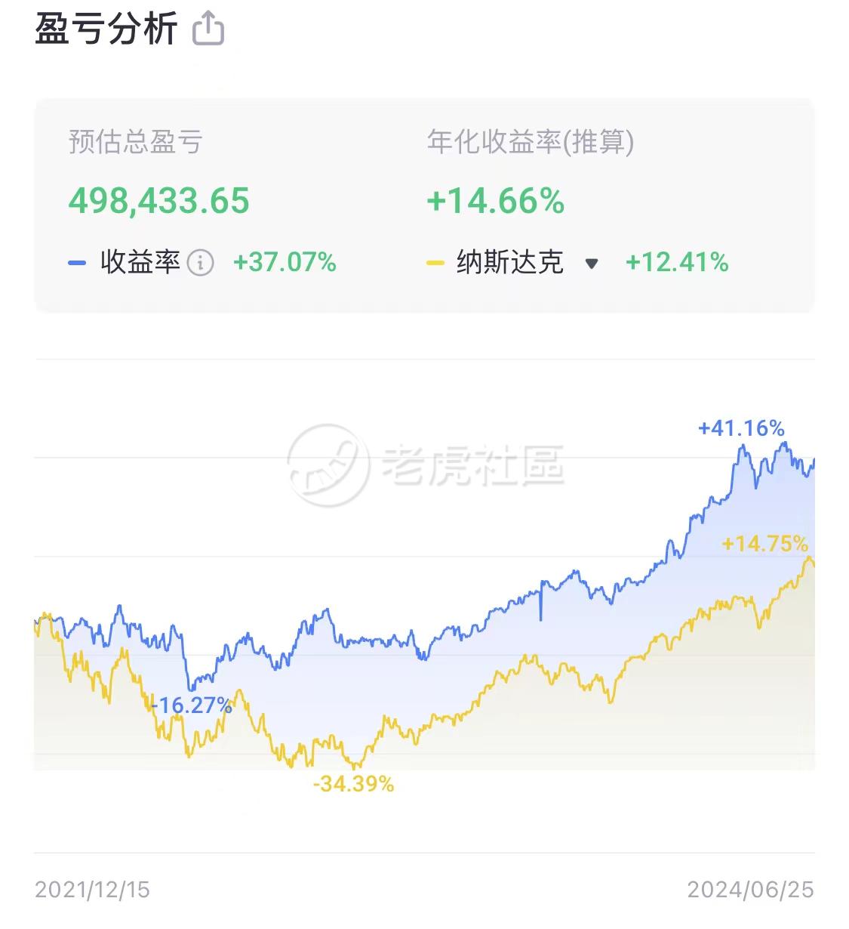Image resolution: width=849 pixels, height=929 pixels.
Task: Tap the 2024/06/25 end date
Action: coord(750,890)
